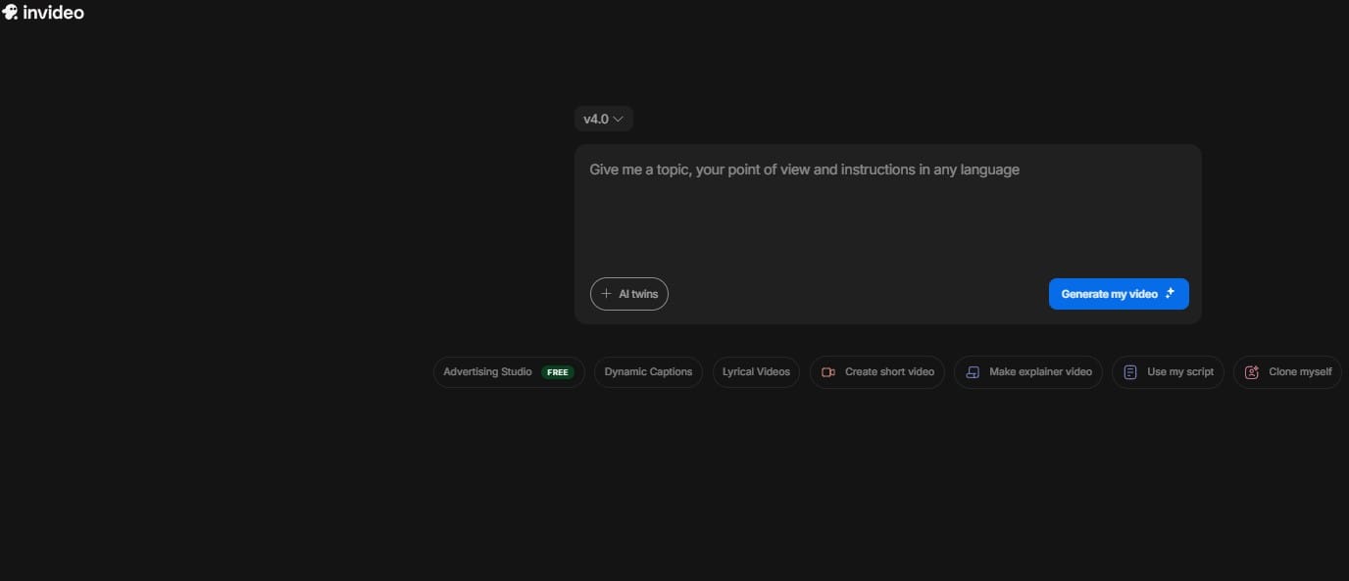Click the plus icon on AI twins
The image size is (1349, 581).
(606, 294)
